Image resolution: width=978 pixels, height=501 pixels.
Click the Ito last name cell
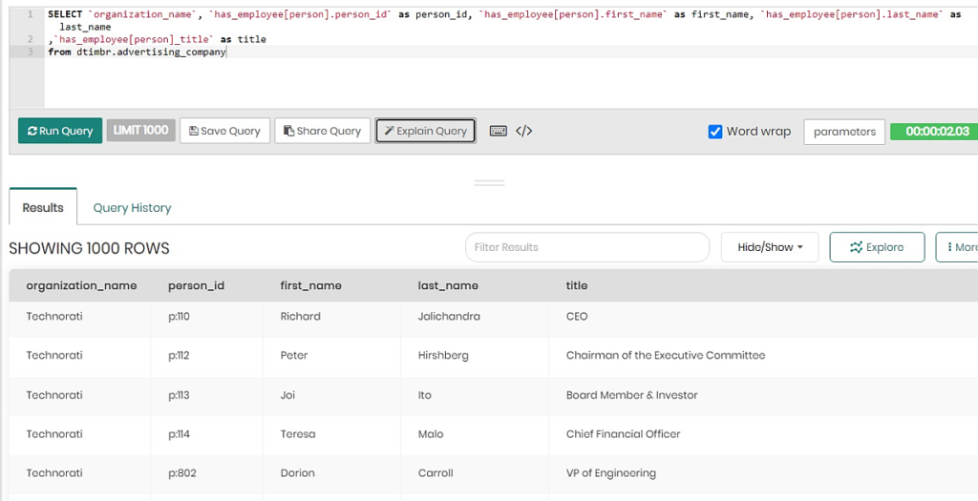pyautogui.click(x=474, y=395)
